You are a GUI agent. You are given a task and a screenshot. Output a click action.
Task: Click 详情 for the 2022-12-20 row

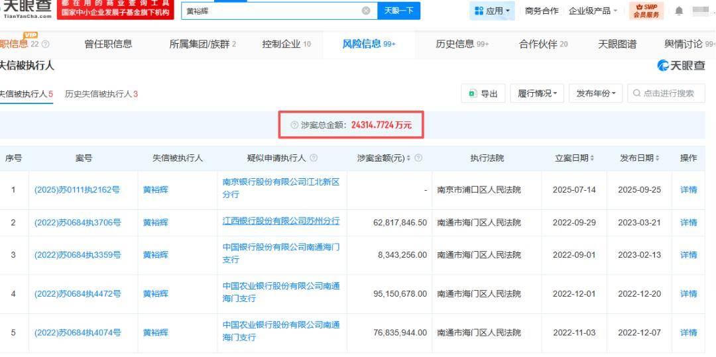coord(688,293)
